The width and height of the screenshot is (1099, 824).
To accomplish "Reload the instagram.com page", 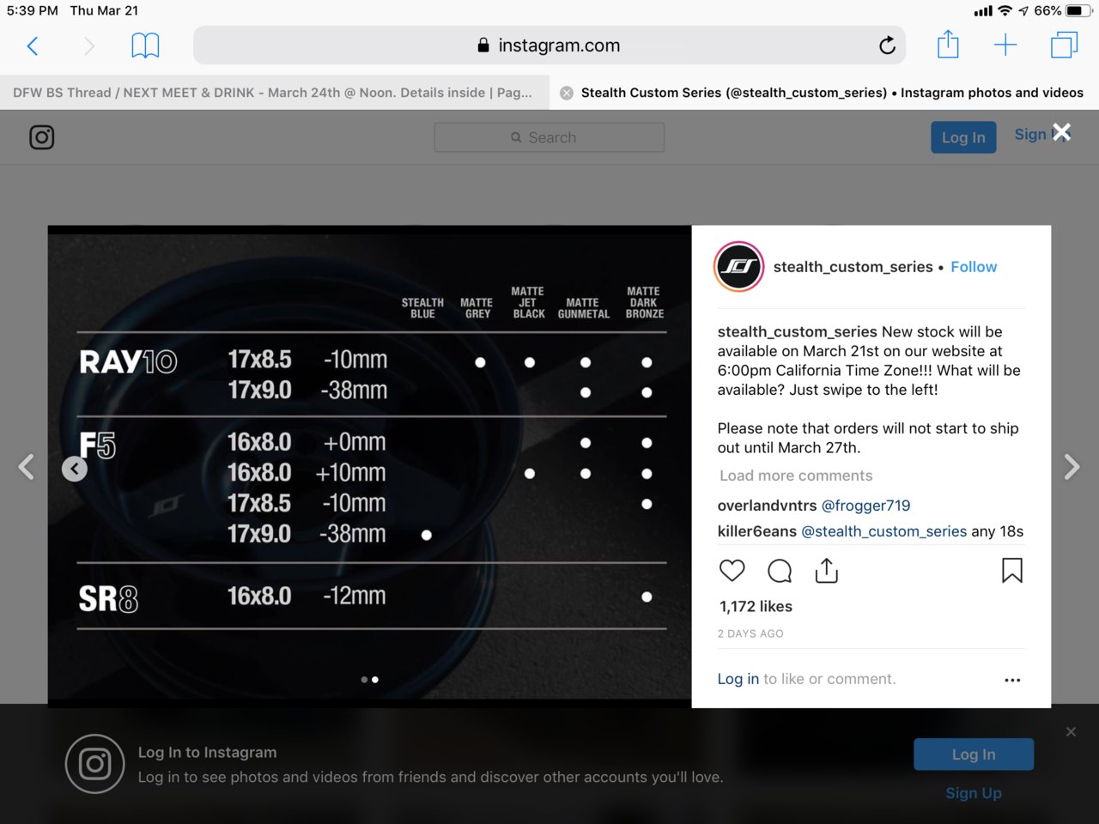I will point(887,45).
